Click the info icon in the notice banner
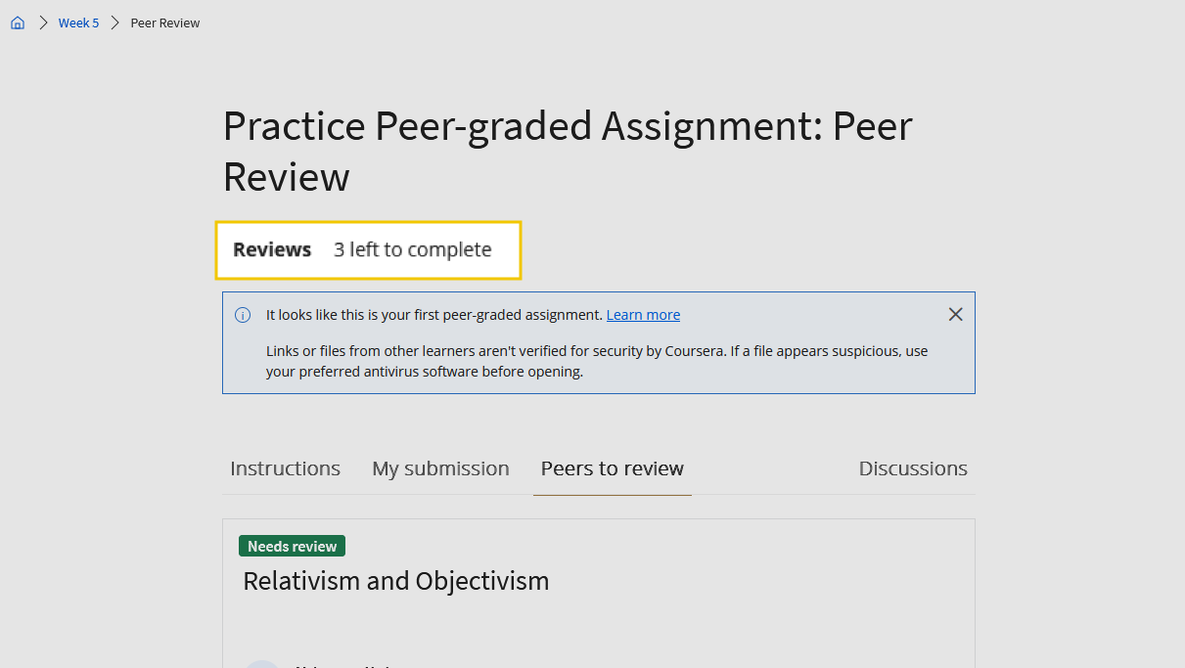Screen dimensions: 1185x668 (x=243, y=315)
